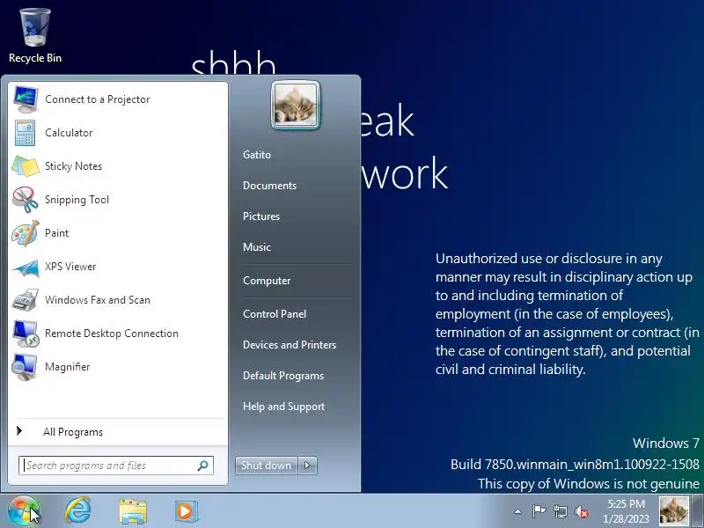Open Default Programs
The image size is (704, 528).
tap(283, 376)
